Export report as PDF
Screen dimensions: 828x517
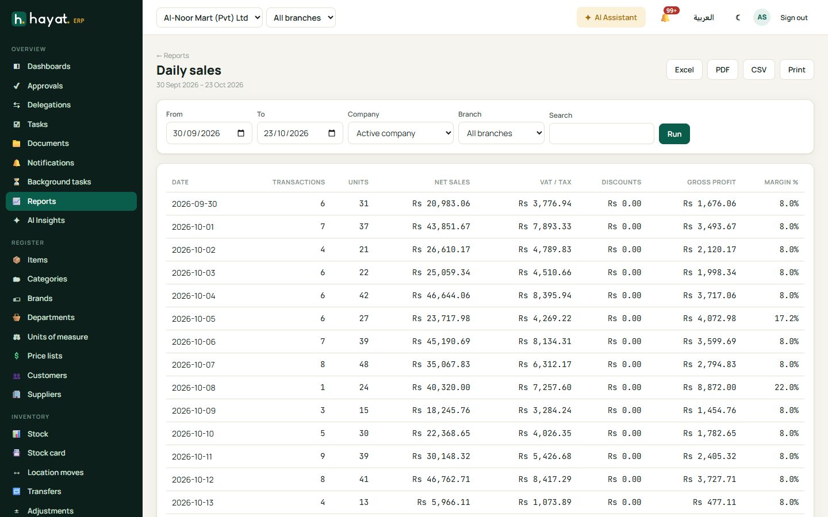723,70
